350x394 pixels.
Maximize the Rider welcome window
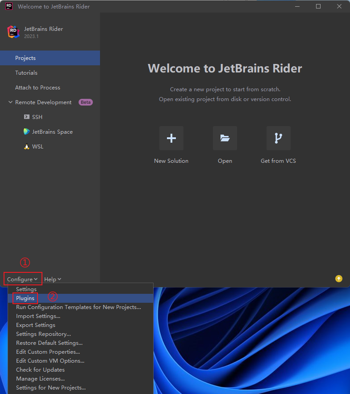pyautogui.click(x=318, y=6)
